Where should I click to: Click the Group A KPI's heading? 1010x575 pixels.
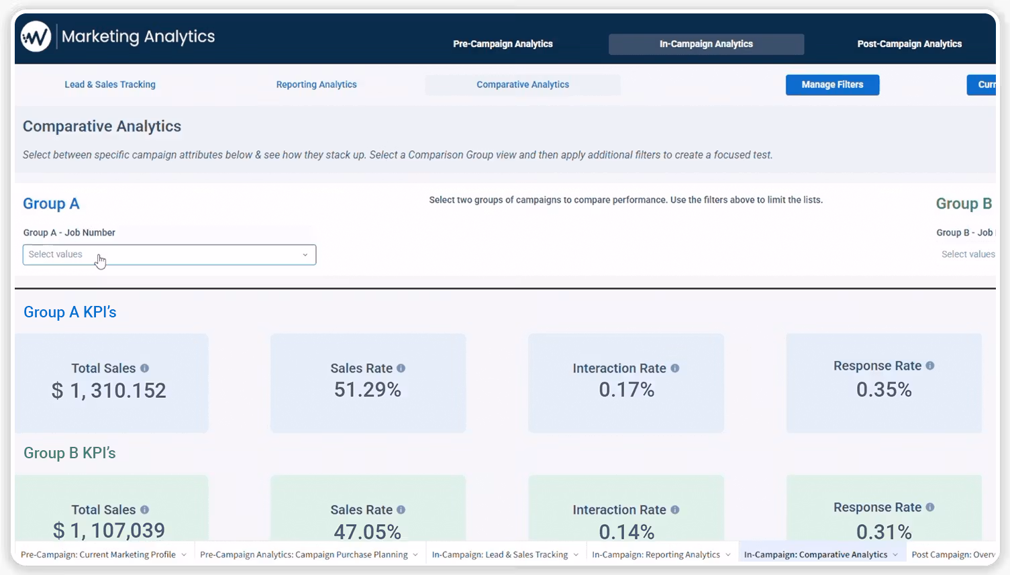pyautogui.click(x=70, y=312)
